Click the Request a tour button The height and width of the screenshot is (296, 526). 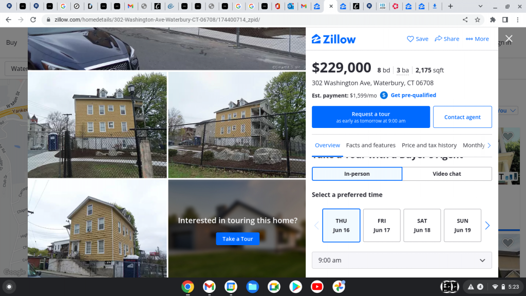click(x=371, y=117)
